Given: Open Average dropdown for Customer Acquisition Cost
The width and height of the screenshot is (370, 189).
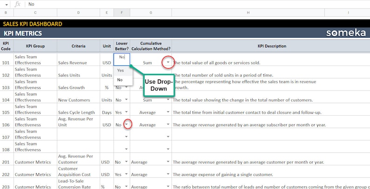Looking at the screenshot, I should (168, 174).
